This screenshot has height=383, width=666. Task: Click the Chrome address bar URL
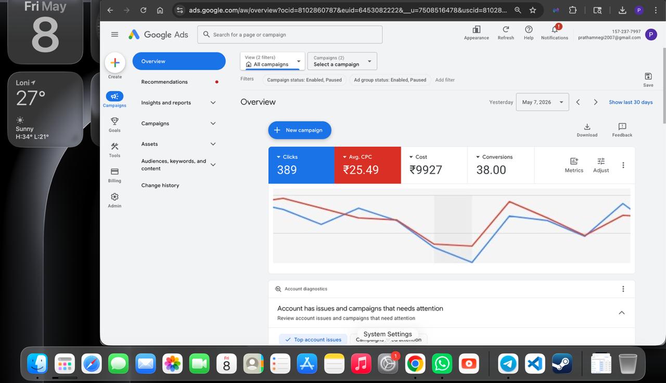[347, 10]
